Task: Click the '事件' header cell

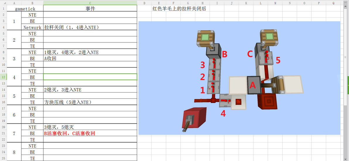Action: pyautogui.click(x=90, y=8)
